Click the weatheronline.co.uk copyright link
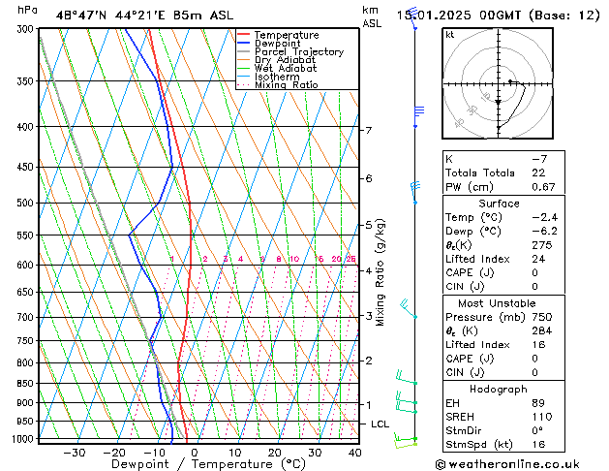The image size is (609, 471). [507, 464]
